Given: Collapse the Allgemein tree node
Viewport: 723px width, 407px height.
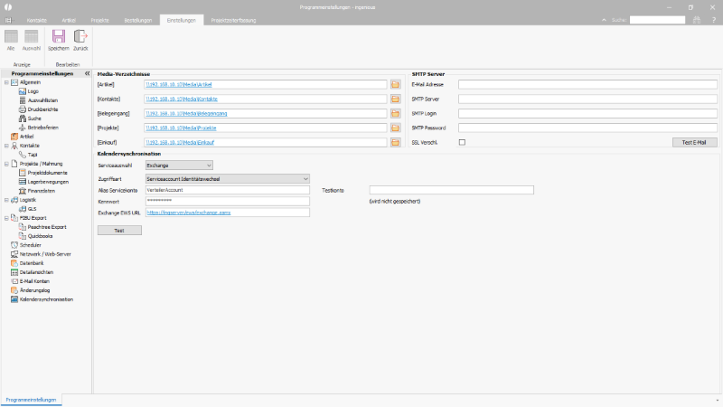Looking at the screenshot, I should pos(6,82).
